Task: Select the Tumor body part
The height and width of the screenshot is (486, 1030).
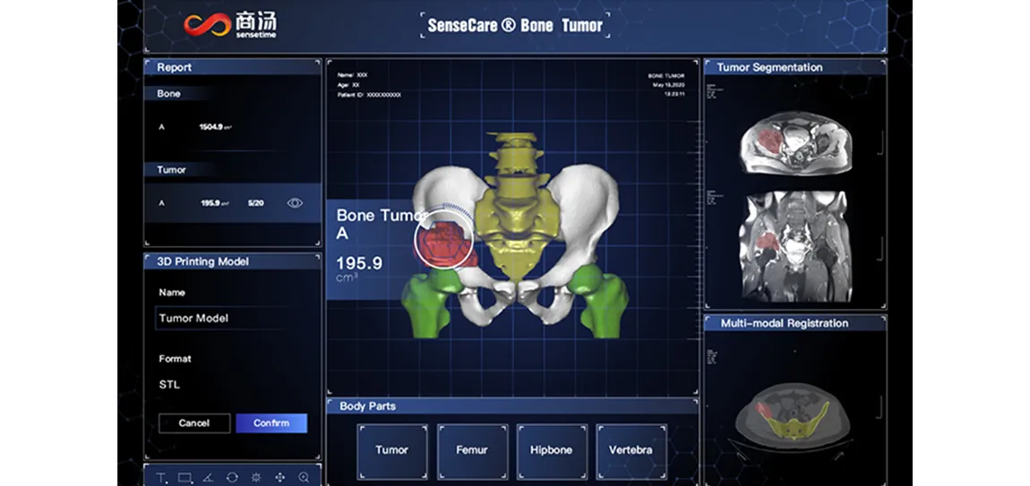Action: (x=392, y=450)
